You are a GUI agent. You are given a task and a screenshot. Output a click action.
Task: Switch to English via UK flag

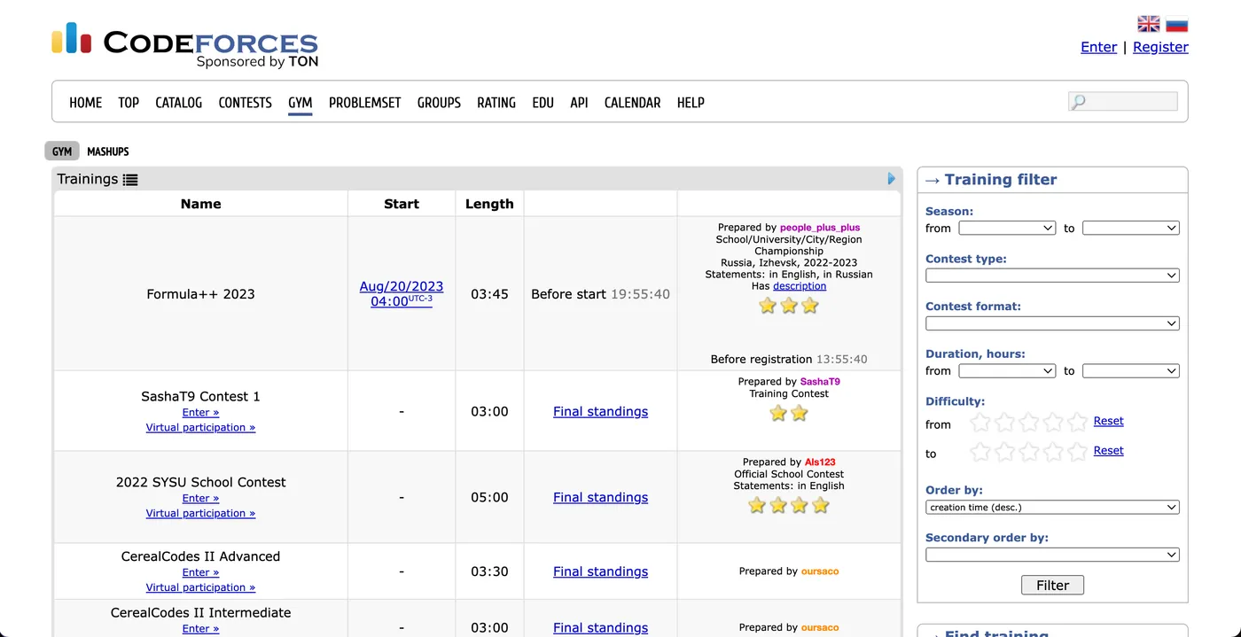pyautogui.click(x=1149, y=24)
